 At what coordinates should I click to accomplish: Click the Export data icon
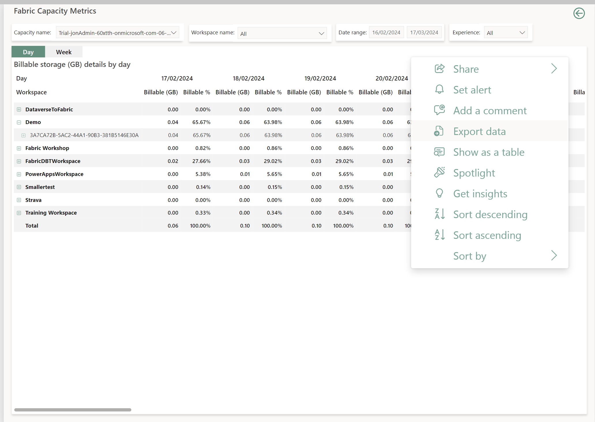439,131
